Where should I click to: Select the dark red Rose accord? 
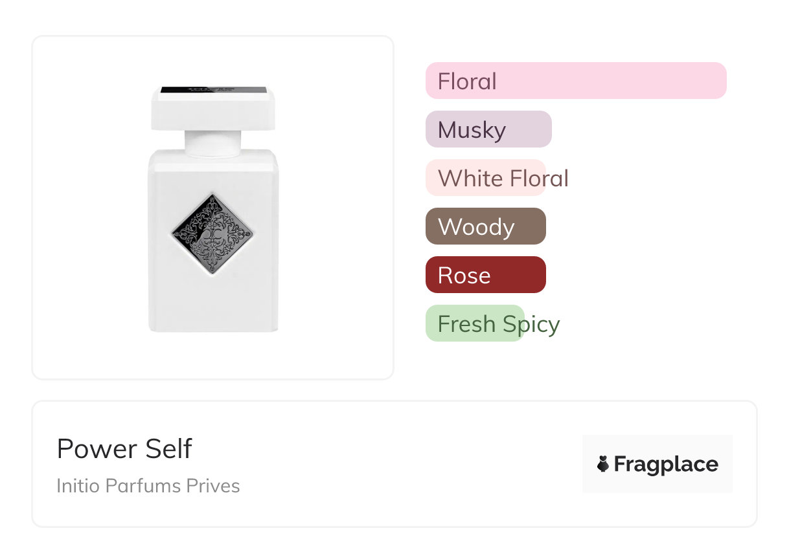486,275
